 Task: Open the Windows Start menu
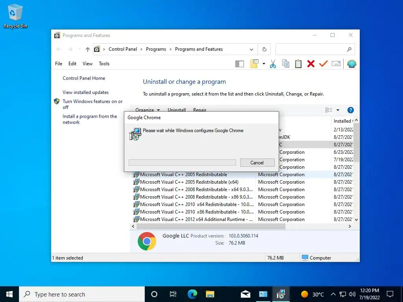tap(9, 294)
